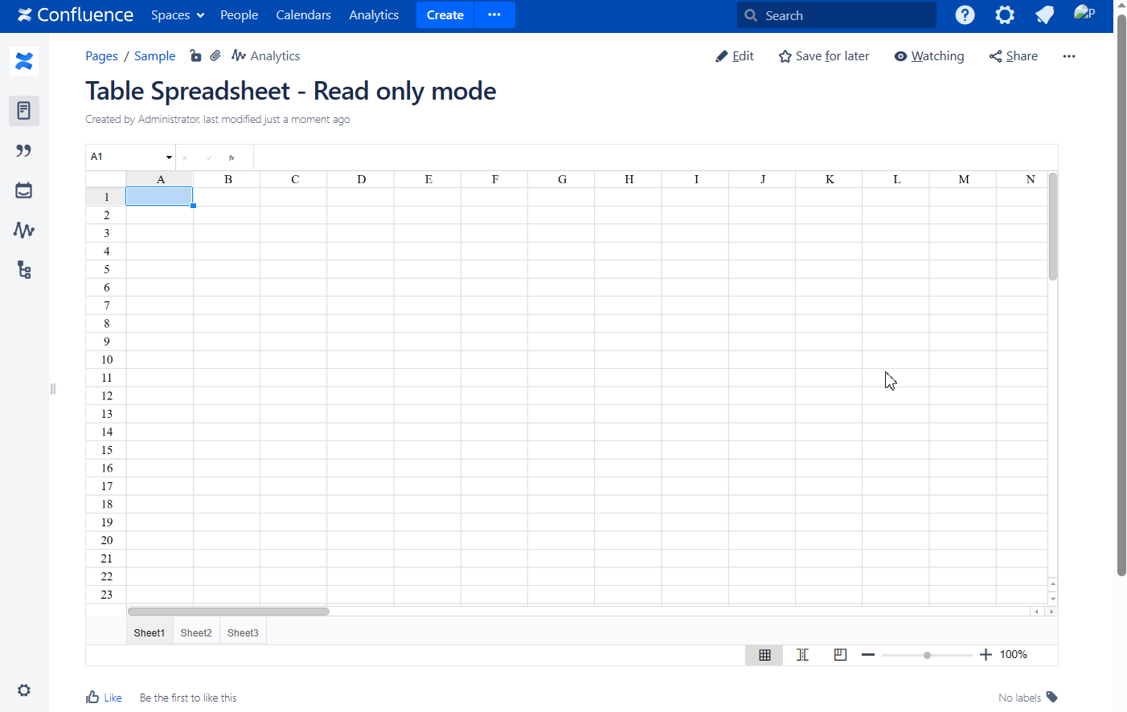Open the cell Name Box dropdown
Screen dimensions: 1127x712
point(169,158)
